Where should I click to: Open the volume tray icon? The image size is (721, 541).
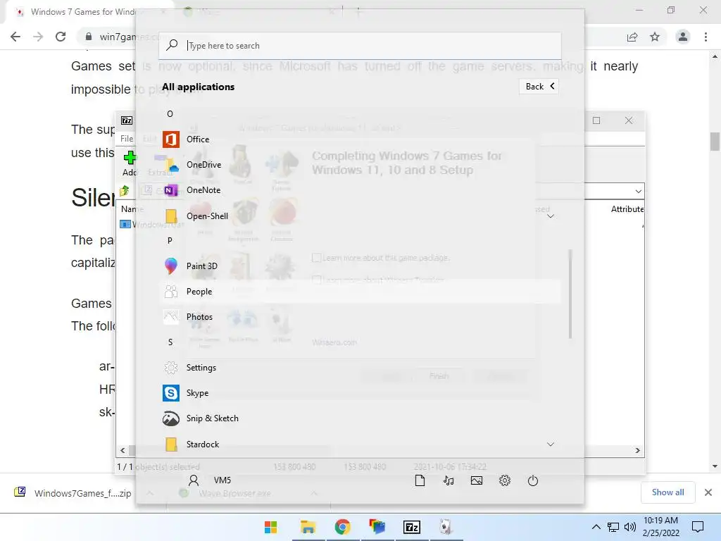(x=630, y=527)
